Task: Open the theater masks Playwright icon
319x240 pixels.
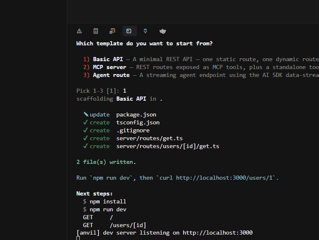Action: pos(162,31)
